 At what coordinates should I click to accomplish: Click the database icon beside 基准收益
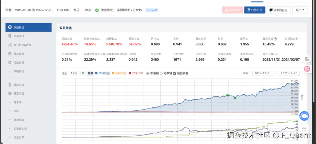(10, 94)
